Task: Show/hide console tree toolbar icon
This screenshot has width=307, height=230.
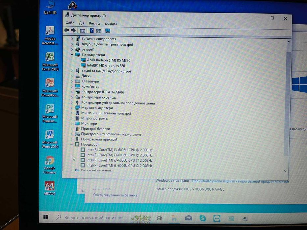Action: click(x=83, y=31)
